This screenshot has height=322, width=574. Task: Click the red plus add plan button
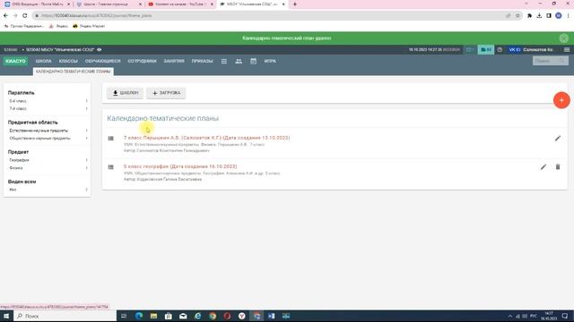pyautogui.click(x=561, y=100)
